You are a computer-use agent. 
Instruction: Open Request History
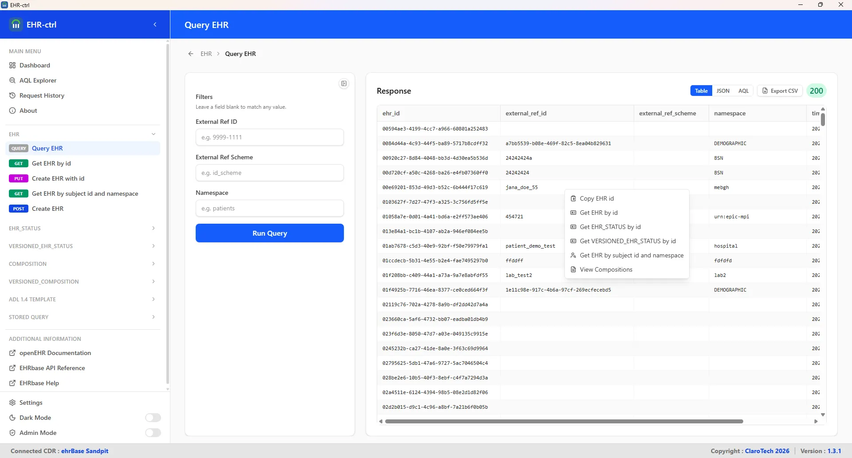pos(42,95)
